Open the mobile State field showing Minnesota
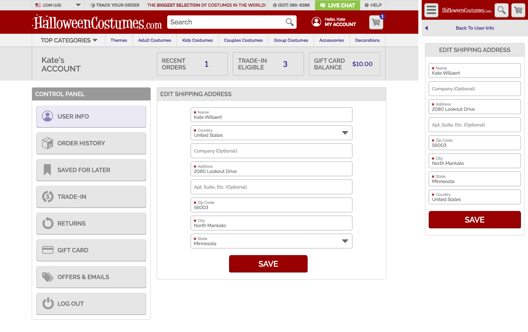The width and height of the screenshot is (528, 332). [x=474, y=179]
